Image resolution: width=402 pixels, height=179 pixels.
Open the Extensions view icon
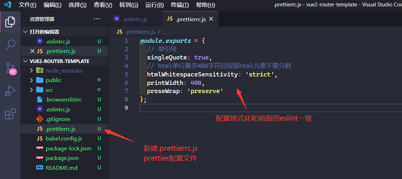click(10, 114)
